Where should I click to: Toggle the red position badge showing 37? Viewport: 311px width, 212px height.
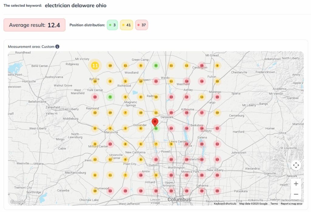[141, 25]
